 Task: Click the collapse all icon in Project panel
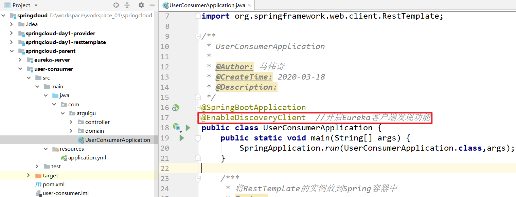point(127,5)
